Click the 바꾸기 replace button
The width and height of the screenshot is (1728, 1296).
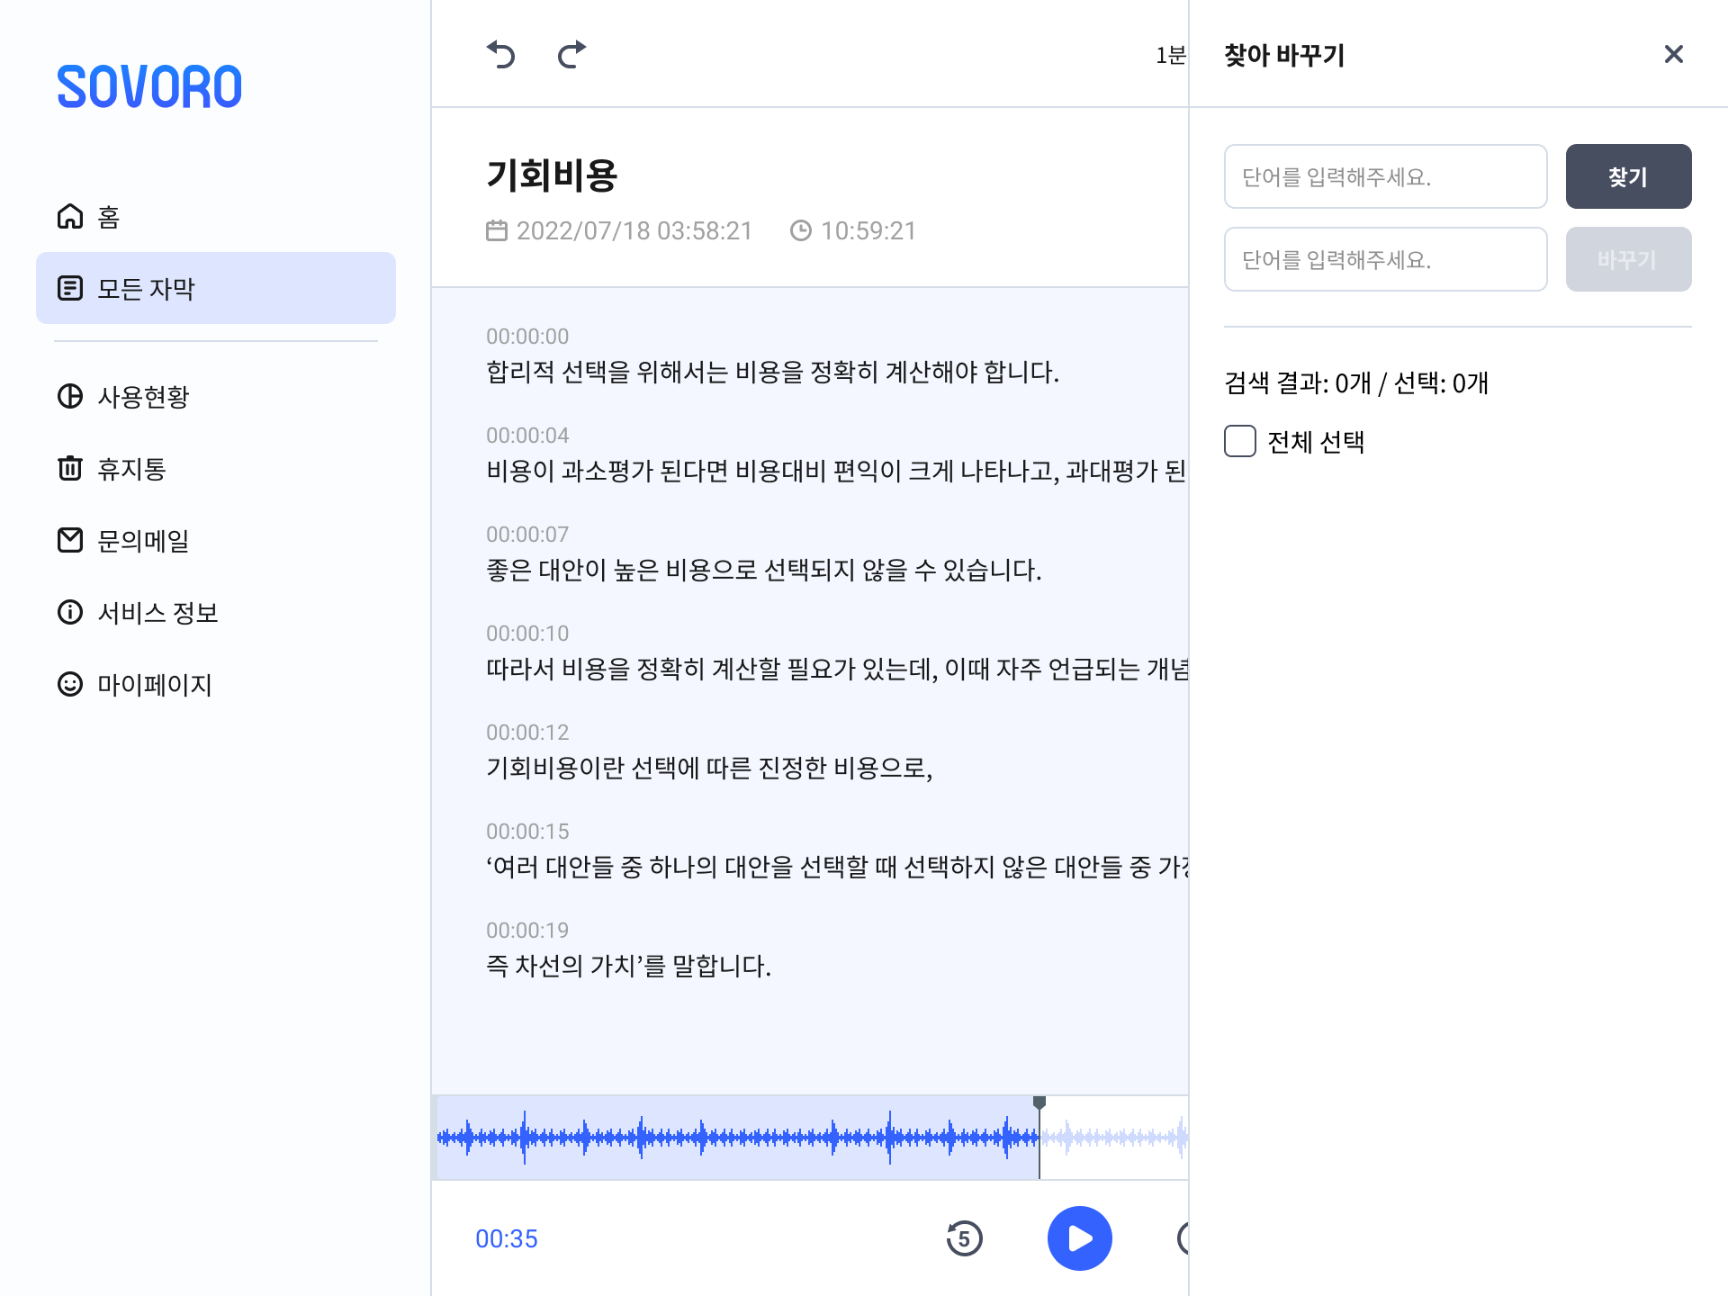(x=1627, y=259)
